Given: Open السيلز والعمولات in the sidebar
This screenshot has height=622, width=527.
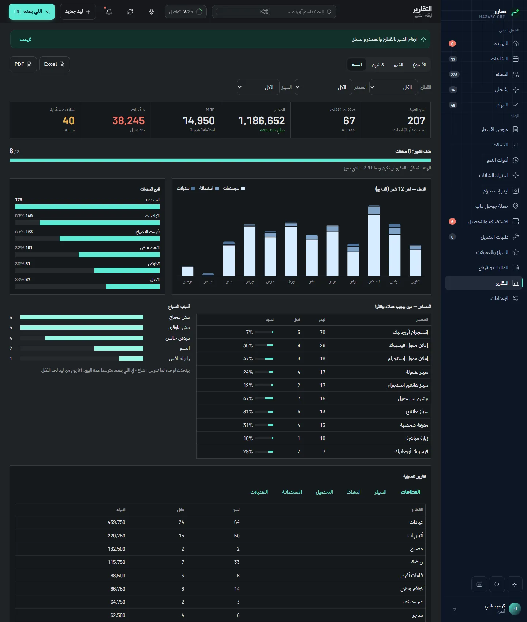Looking at the screenshot, I should click(x=483, y=252).
